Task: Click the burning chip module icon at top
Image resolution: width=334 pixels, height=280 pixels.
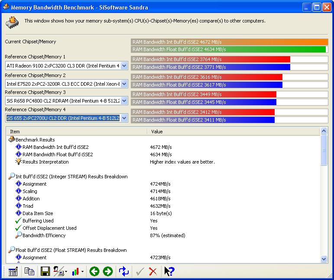Action: point(13,23)
